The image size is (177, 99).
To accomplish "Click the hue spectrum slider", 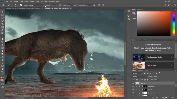I will [x=174, y=24].
